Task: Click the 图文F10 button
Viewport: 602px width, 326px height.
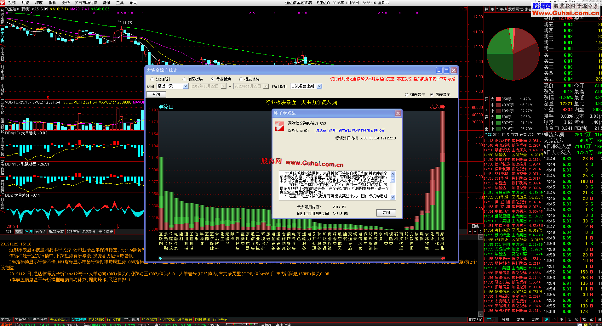Action: (x=475, y=320)
